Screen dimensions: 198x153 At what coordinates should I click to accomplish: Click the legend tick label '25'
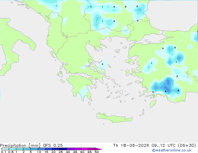[61, 152]
